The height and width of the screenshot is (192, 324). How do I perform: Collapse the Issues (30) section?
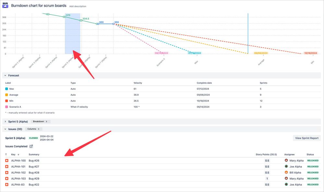(x=5, y=129)
